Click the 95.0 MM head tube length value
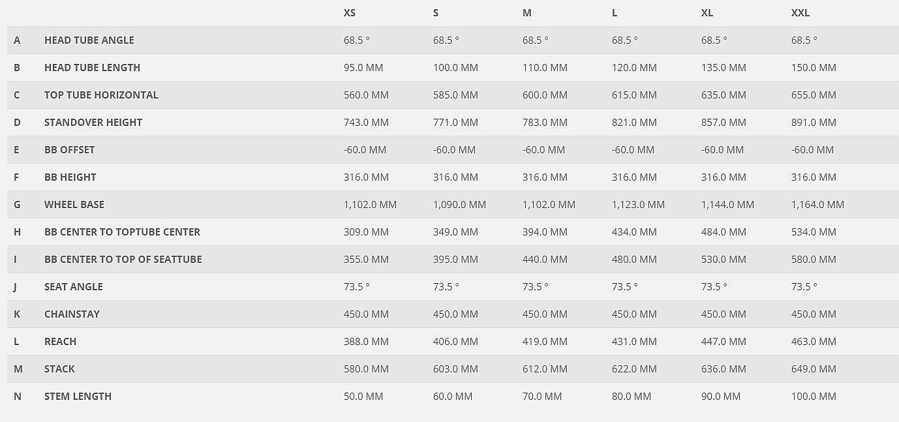Screen dimensions: 899x422 pyautogui.click(x=363, y=68)
